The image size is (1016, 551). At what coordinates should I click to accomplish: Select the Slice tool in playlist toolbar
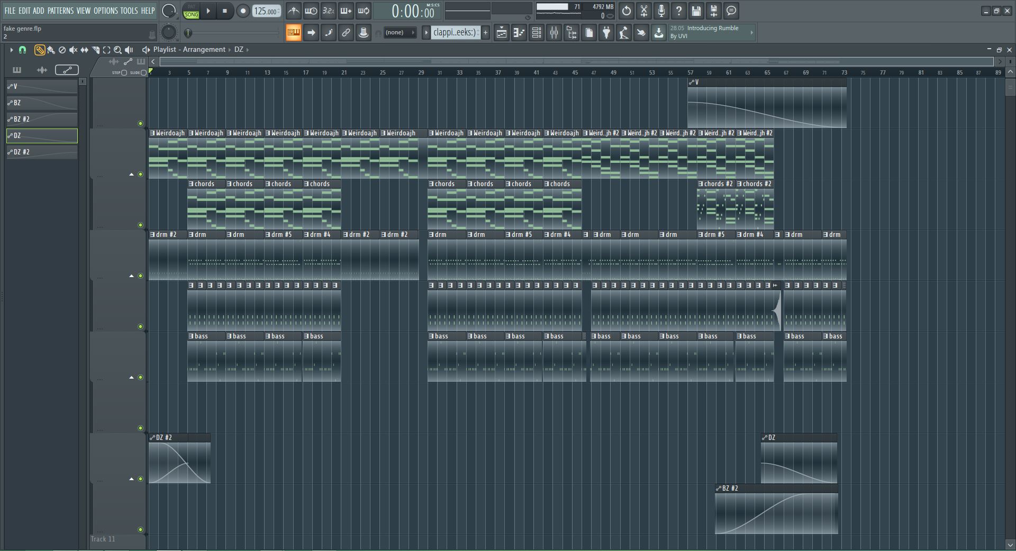tap(95, 50)
